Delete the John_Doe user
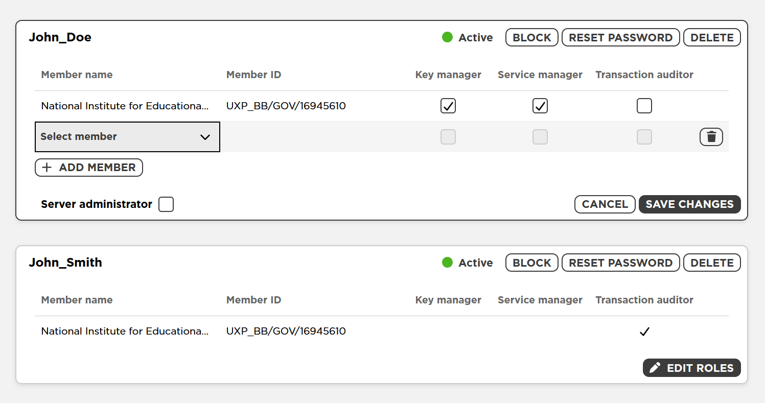Image resolution: width=765 pixels, height=403 pixels. click(711, 37)
